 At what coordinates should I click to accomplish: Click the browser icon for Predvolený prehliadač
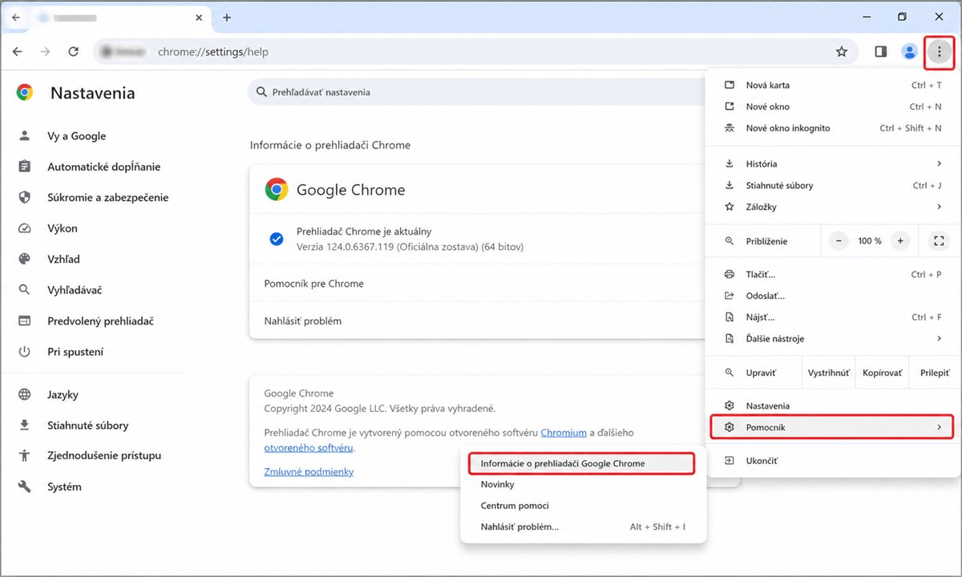click(25, 321)
